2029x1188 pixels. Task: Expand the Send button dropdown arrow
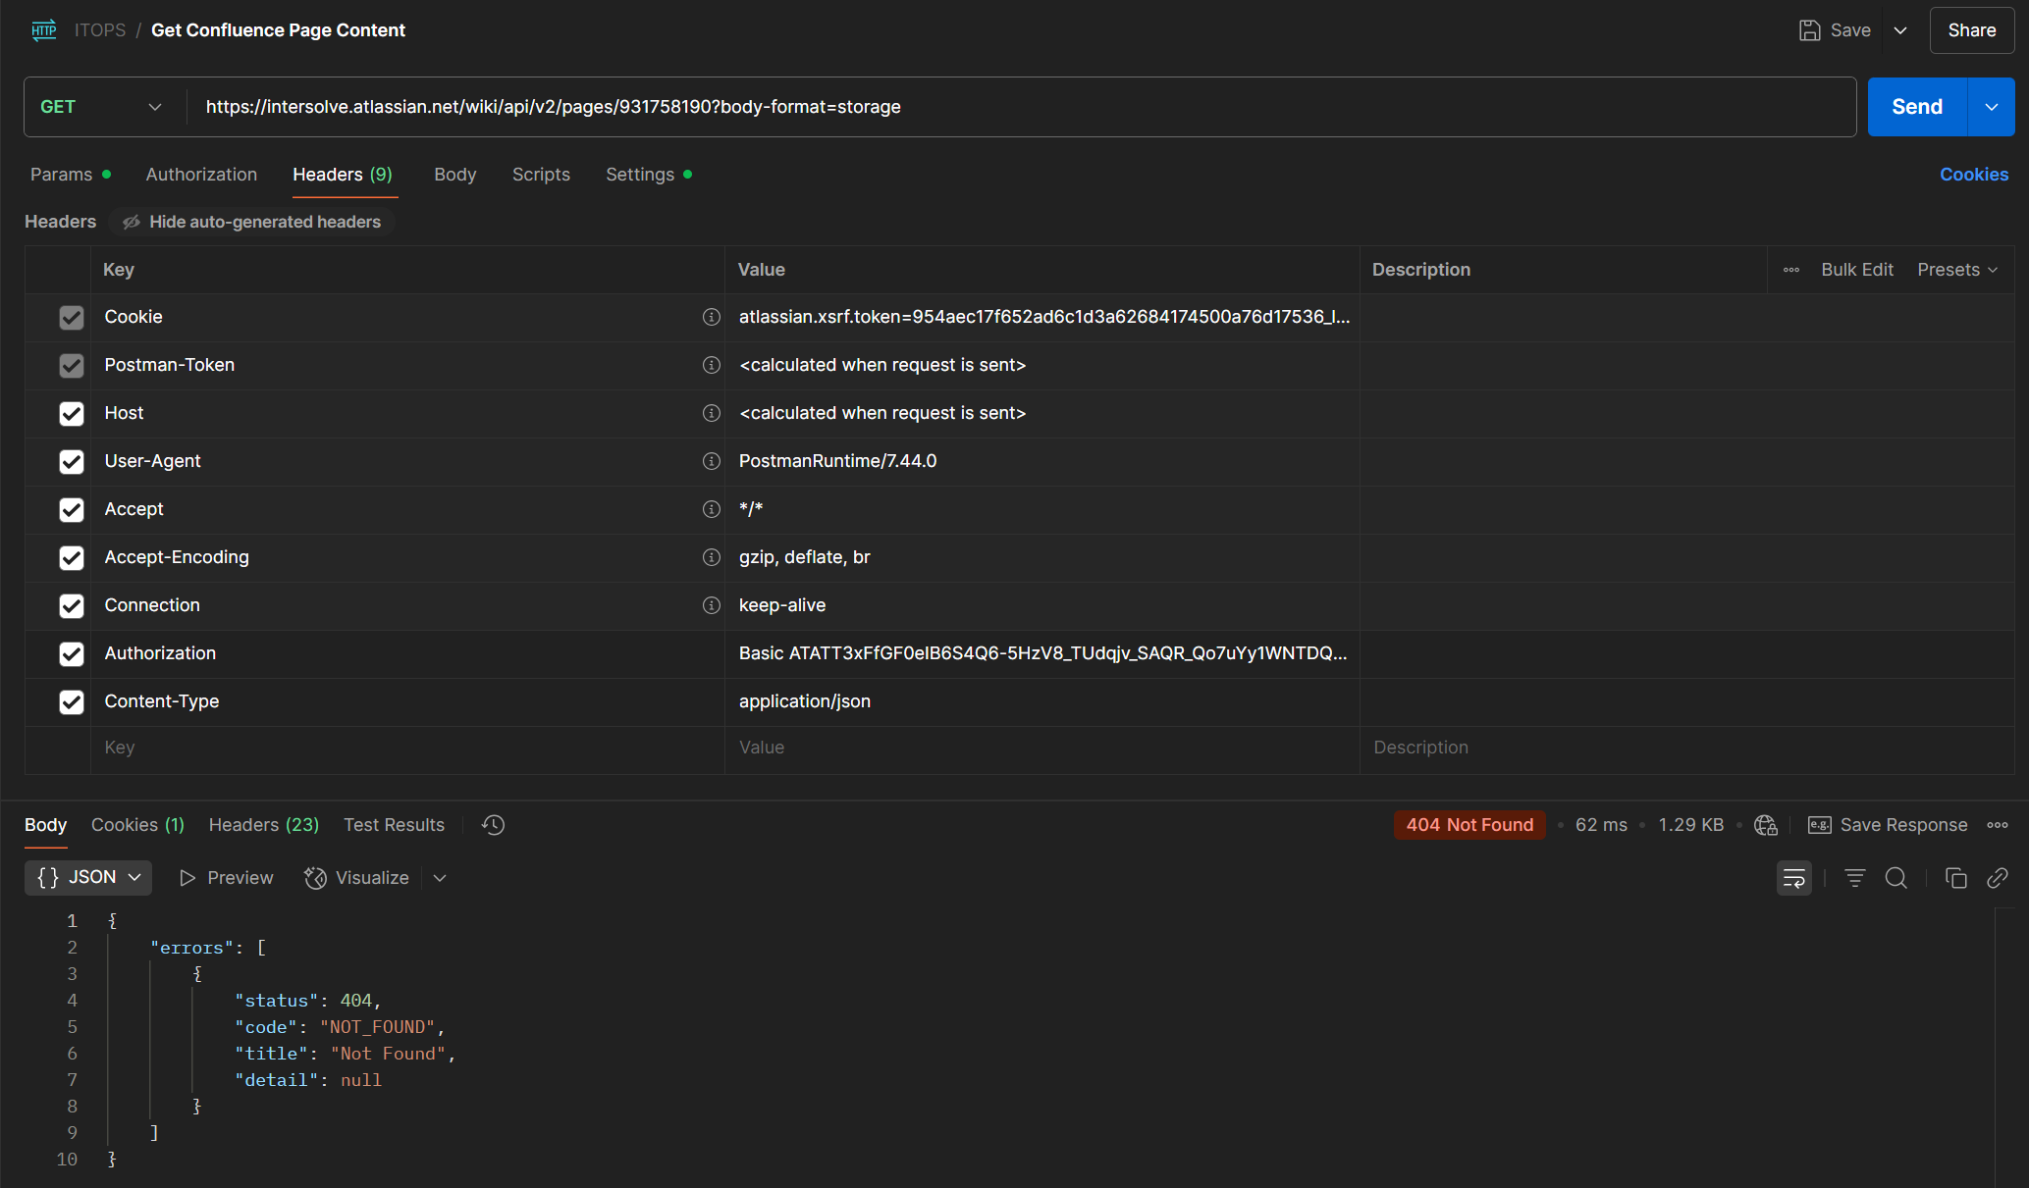[1992, 107]
